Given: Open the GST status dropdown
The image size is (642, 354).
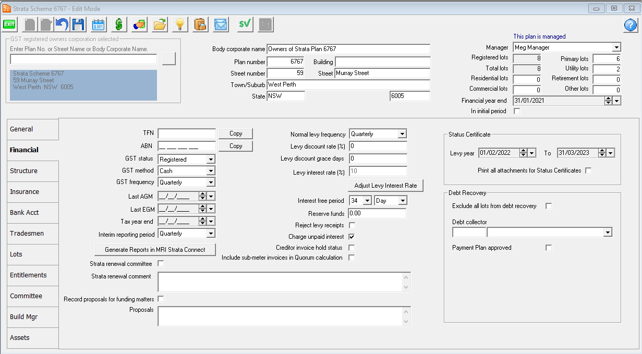Looking at the screenshot, I should point(211,160).
